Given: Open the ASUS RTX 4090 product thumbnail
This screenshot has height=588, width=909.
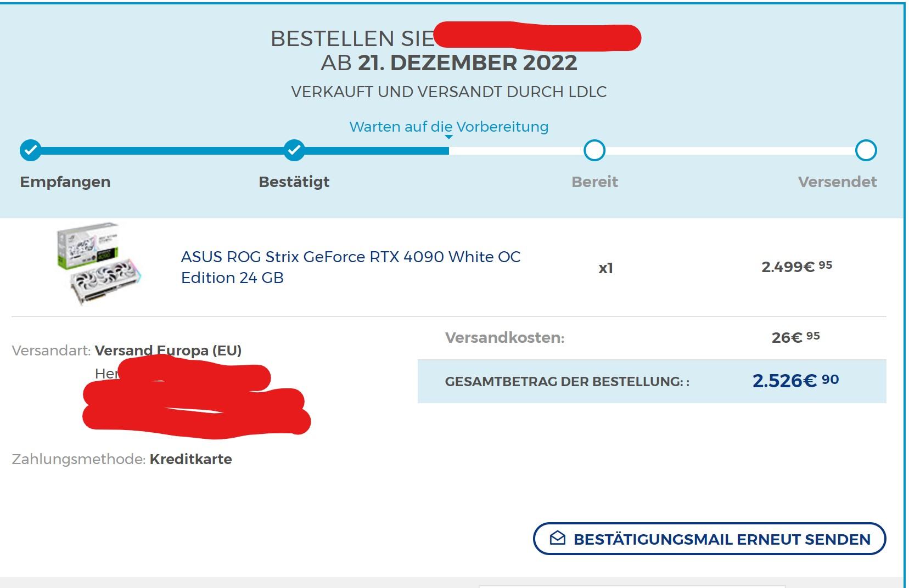Looking at the screenshot, I should (100, 264).
